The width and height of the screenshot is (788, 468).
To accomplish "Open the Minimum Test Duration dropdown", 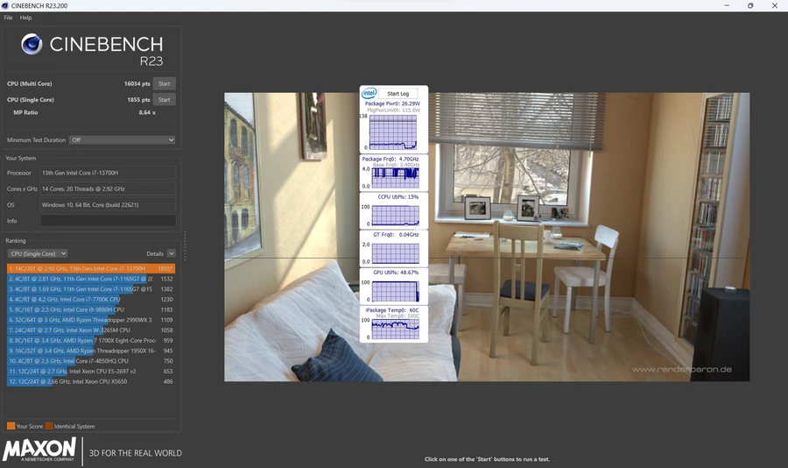I will 122,140.
